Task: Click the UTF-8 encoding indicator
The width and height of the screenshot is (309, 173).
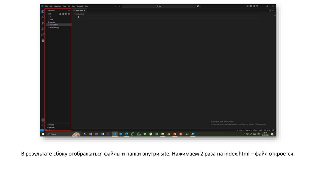Action: (255, 130)
